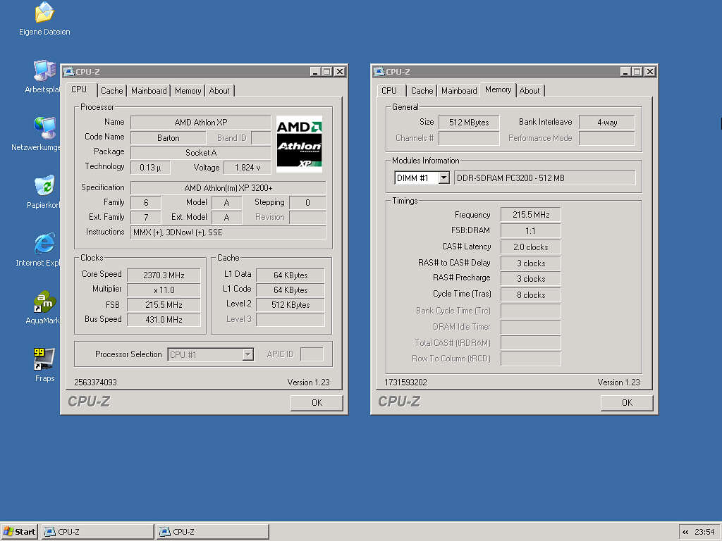Screen dimensions: 722x541
Task: Minimize the right CPU-Z window
Action: coord(625,72)
